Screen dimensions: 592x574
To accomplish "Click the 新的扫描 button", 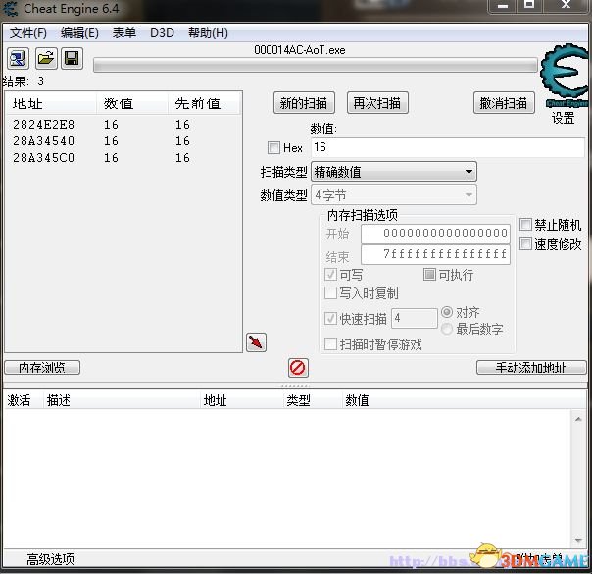I will tap(304, 103).
